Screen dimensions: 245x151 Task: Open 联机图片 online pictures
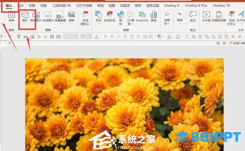point(36,15)
